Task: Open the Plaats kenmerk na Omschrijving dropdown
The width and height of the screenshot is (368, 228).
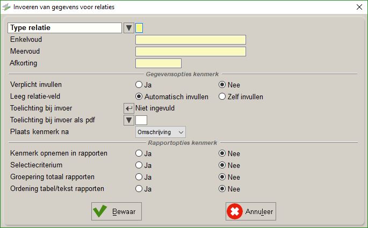Action: tap(161, 132)
